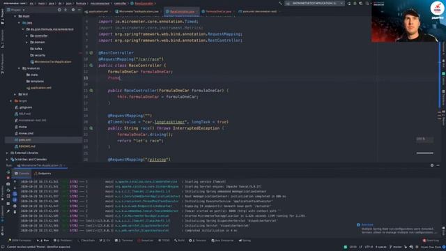Expand External Libraries node

[x=7, y=153]
